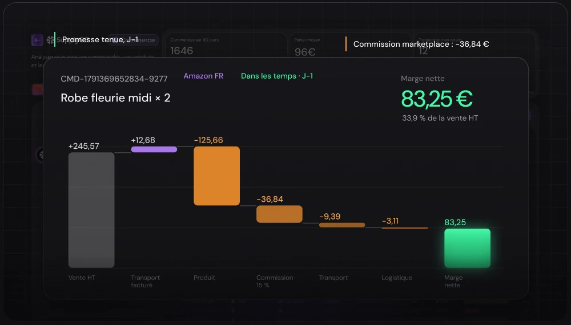571x325 pixels.
Task: Click the '33,9 % de la vente HT' text
Action: 440,118
